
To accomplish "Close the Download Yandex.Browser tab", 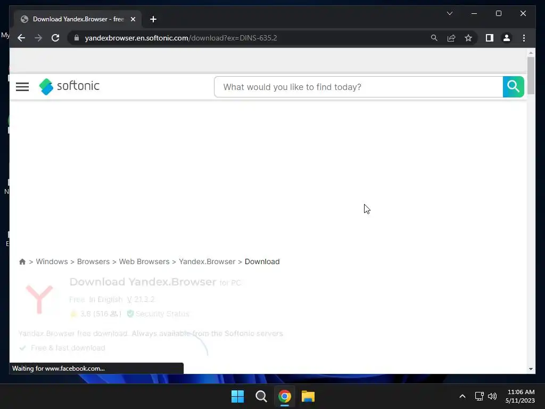I will (133, 19).
